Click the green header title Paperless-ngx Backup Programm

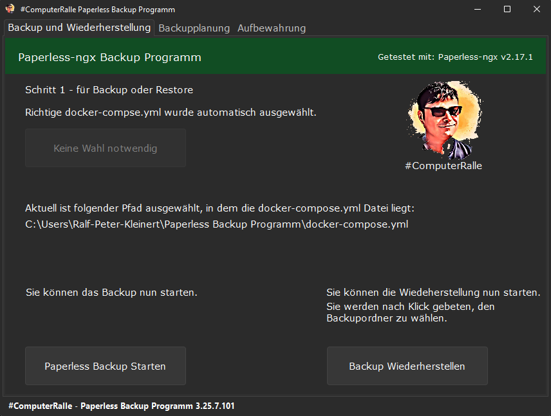(109, 57)
